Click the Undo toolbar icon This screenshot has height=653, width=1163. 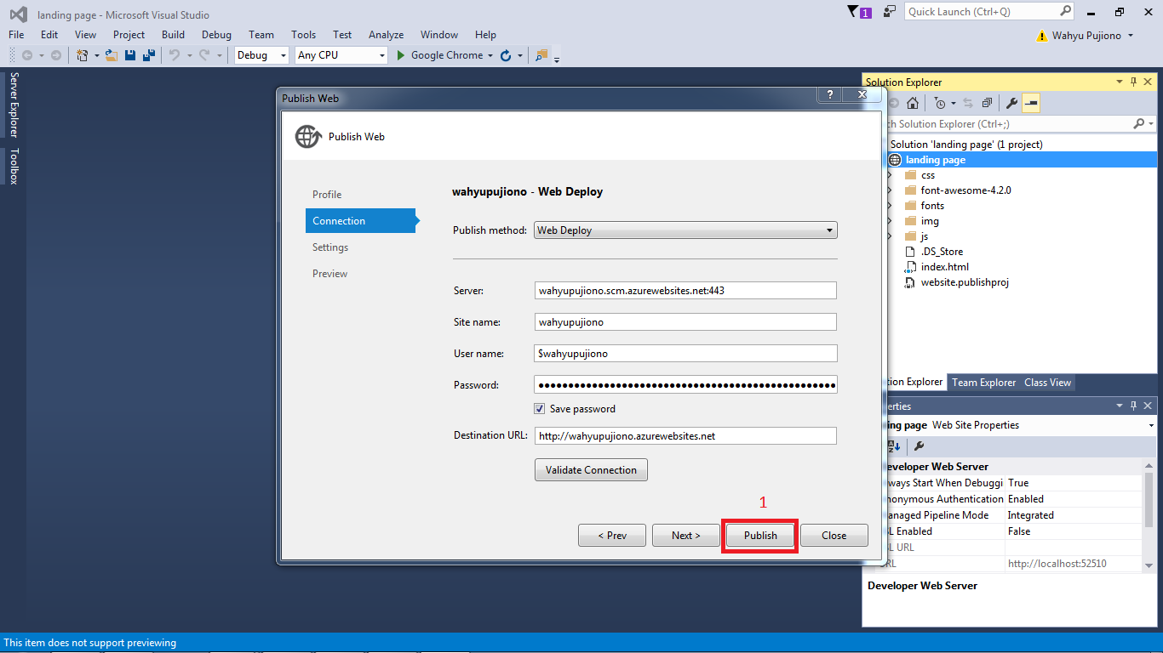(x=174, y=55)
